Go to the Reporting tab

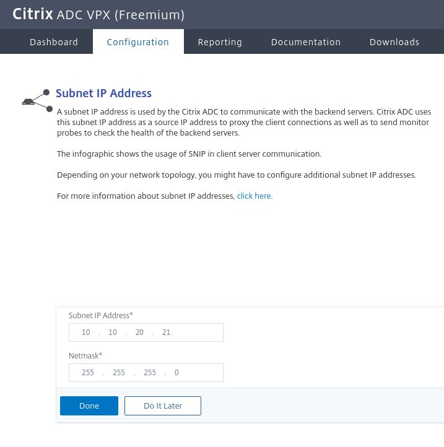click(220, 42)
